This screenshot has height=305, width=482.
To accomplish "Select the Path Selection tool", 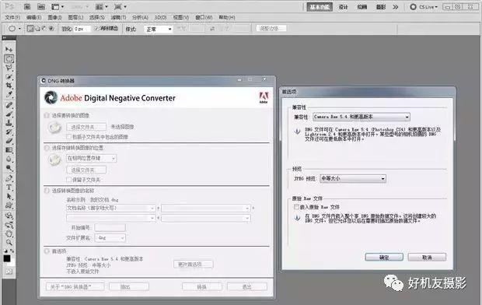I will point(9,196).
